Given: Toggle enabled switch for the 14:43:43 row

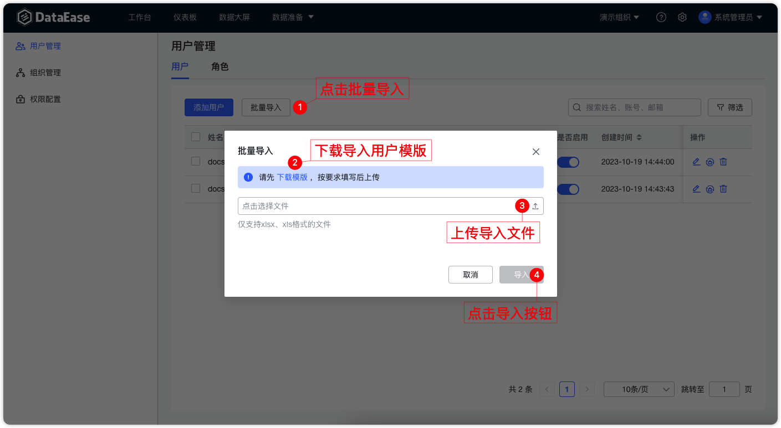Looking at the screenshot, I should pos(568,189).
